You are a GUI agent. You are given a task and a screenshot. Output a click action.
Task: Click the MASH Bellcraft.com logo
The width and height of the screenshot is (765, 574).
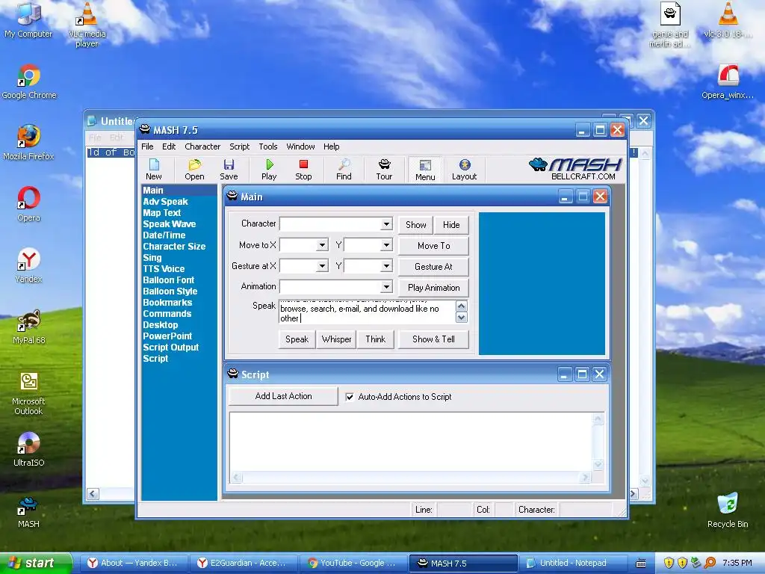(576, 169)
